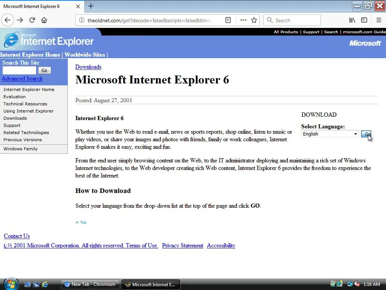
Task: Click the Internet Explorer logo banner
Action: (49, 40)
